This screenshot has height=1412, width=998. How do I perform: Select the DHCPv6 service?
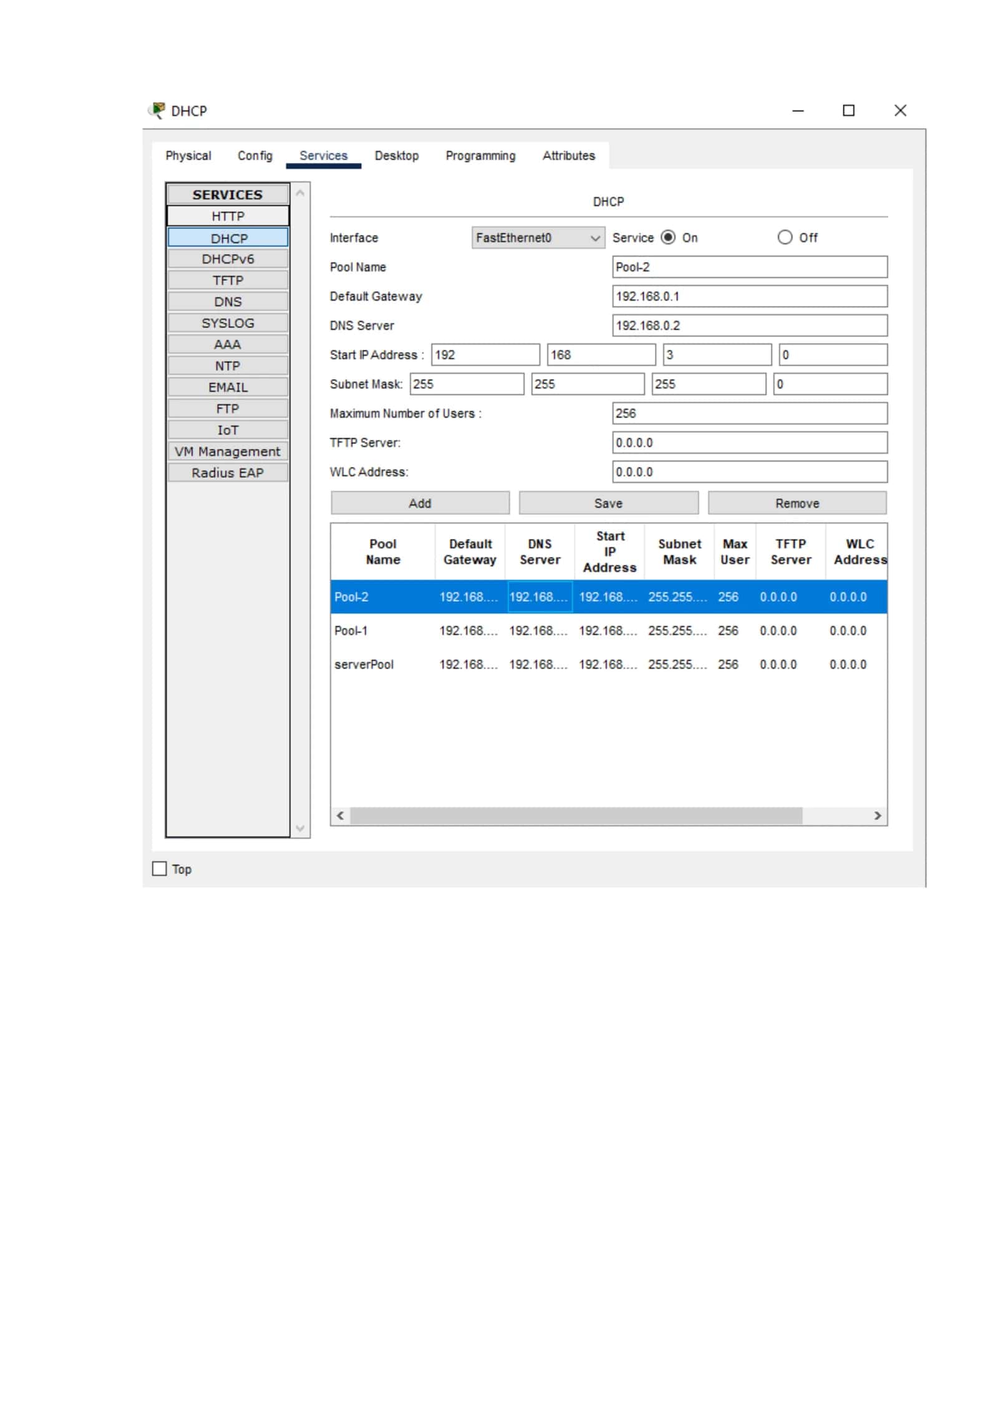click(228, 258)
